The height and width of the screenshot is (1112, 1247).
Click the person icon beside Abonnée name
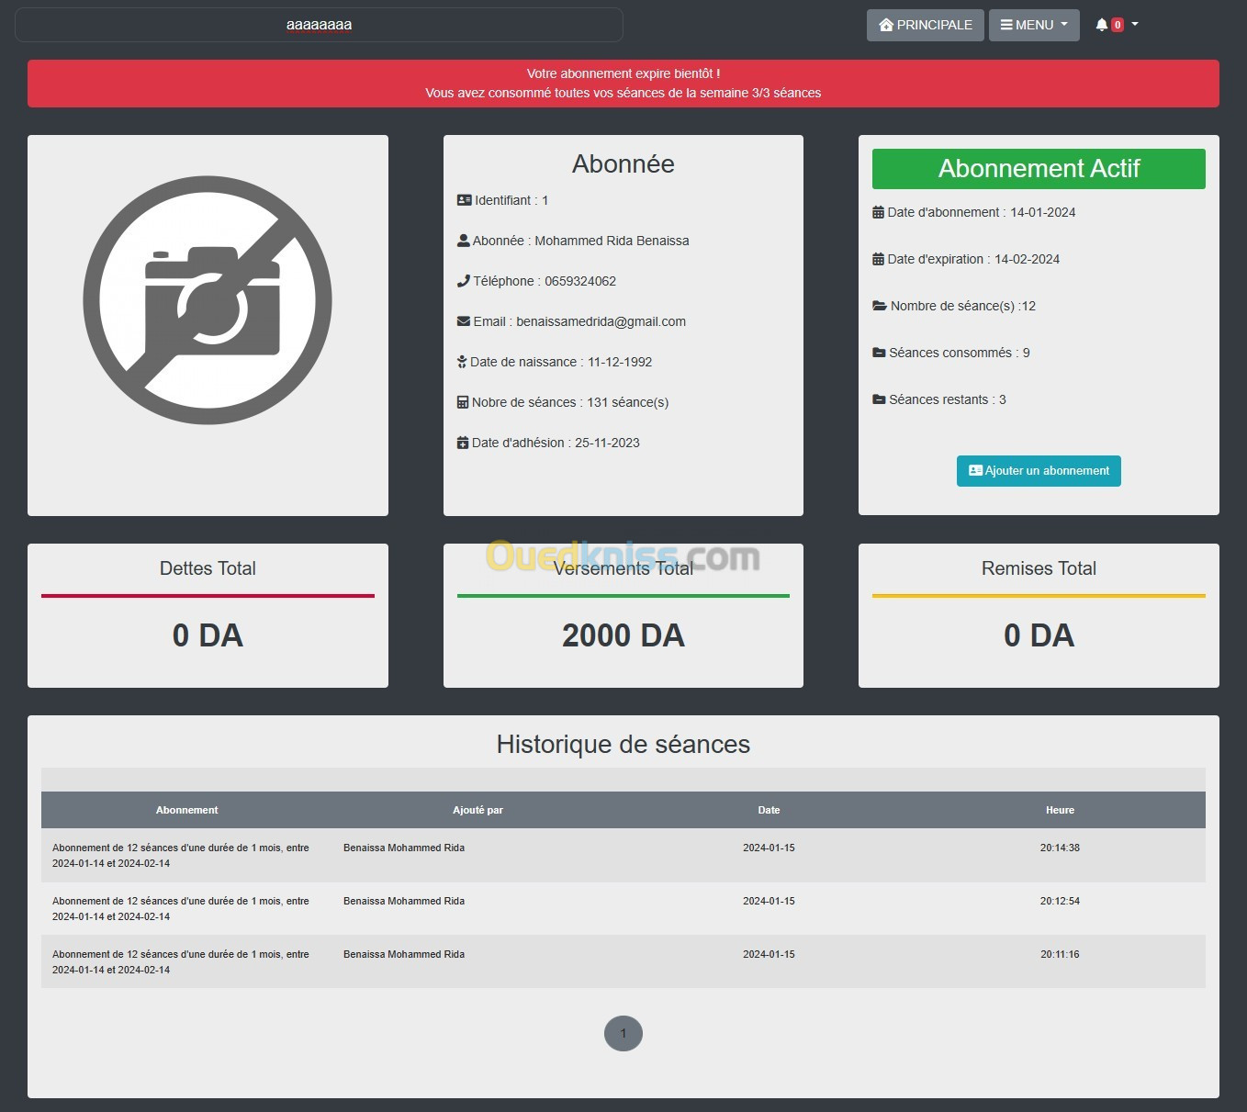click(464, 241)
